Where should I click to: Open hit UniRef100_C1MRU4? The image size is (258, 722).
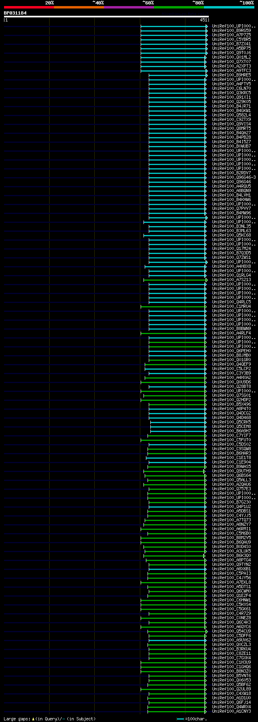[231, 306]
